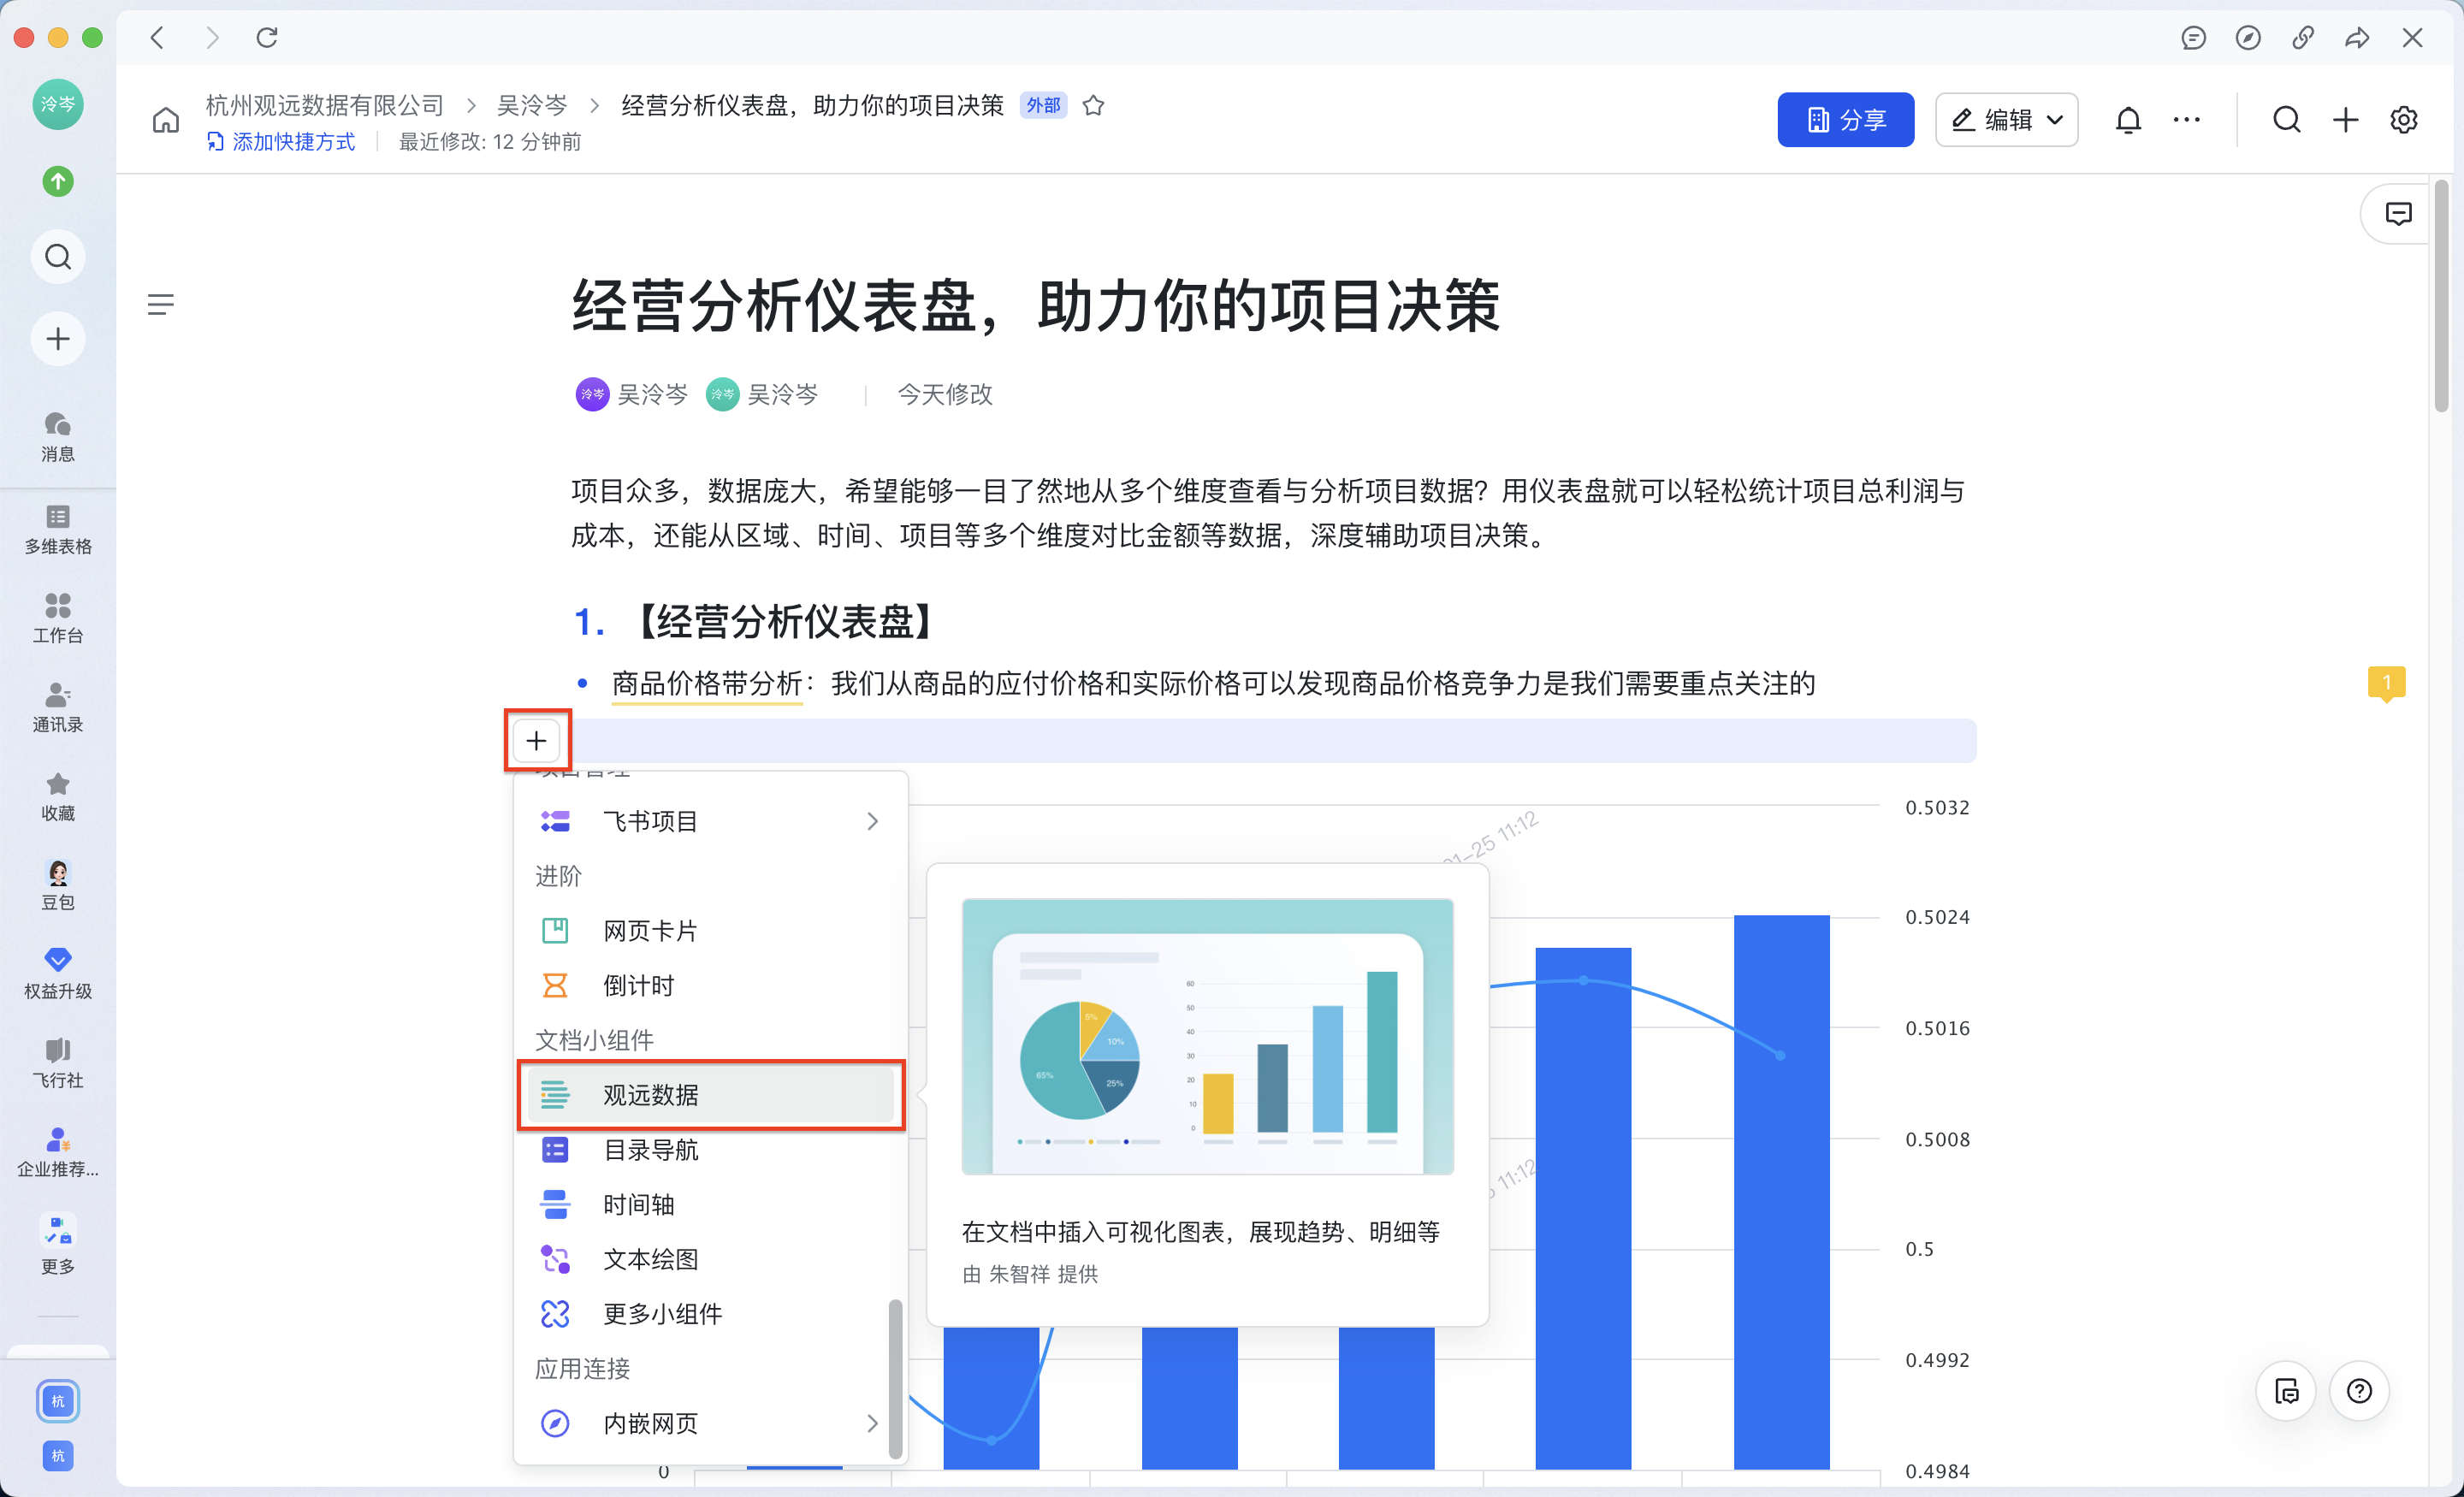
Task: Open 吴泠岑 breadcrumb link
Action: (532, 105)
